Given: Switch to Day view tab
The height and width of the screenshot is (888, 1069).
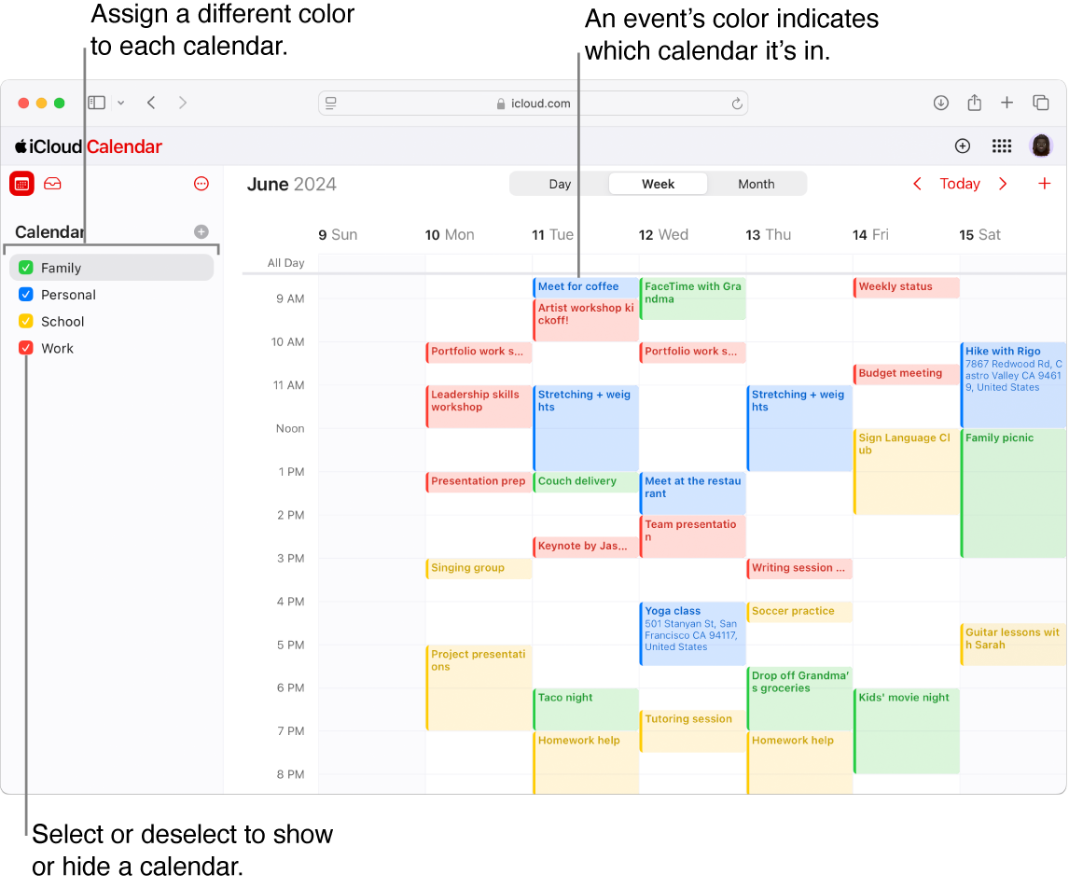Looking at the screenshot, I should (x=560, y=184).
